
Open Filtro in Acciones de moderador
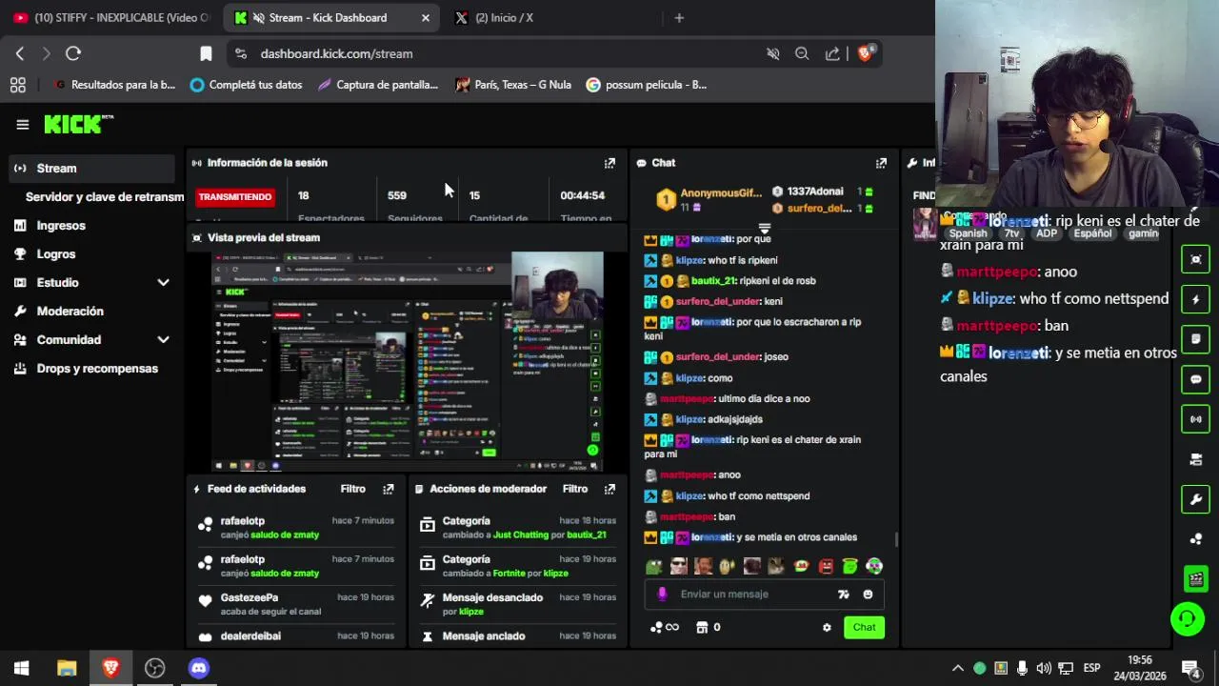(575, 489)
